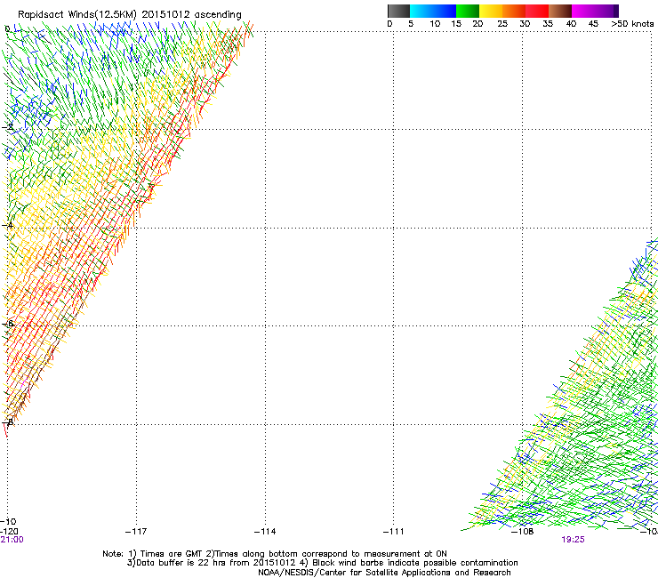Click the green 15-20 knots legend segment
The height and width of the screenshot is (578, 658).
[x=468, y=11]
